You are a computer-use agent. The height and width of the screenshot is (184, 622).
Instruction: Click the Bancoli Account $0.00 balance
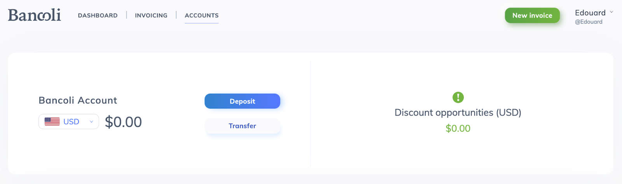tap(123, 122)
